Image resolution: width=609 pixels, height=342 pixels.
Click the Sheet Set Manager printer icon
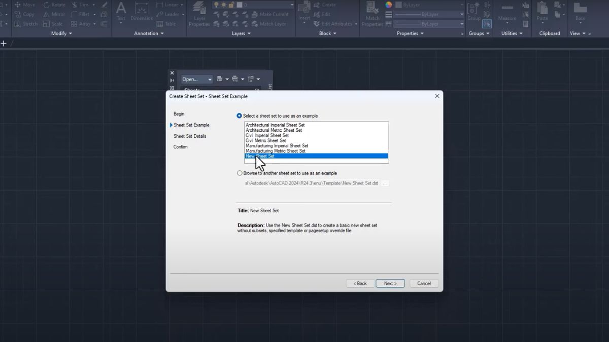[234, 79]
